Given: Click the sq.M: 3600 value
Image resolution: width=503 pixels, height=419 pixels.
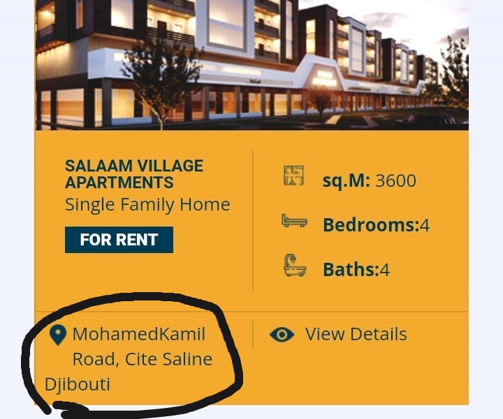Looking at the screenshot, I should click(x=370, y=181).
